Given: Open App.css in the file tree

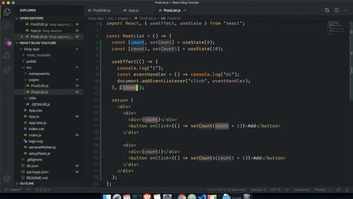Looking at the screenshot, I should click(x=35, y=111).
